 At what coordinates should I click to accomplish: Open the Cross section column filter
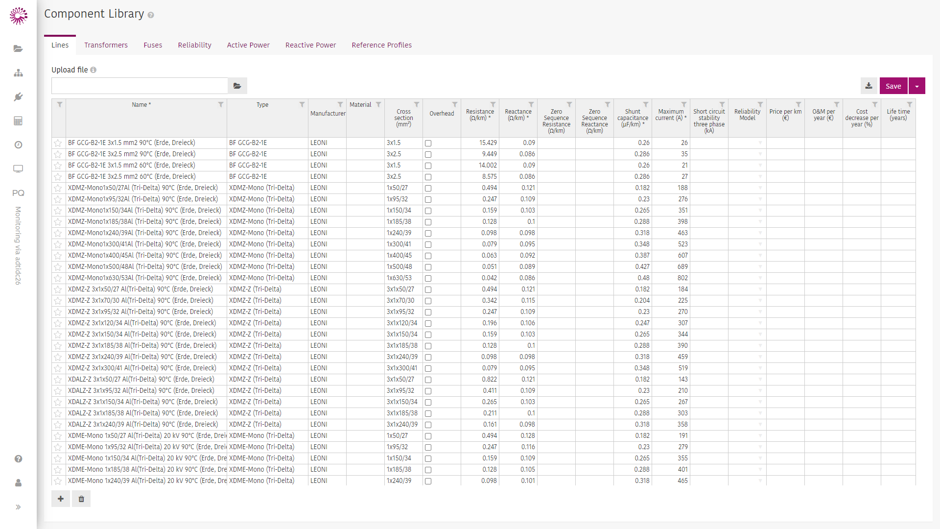coord(417,104)
